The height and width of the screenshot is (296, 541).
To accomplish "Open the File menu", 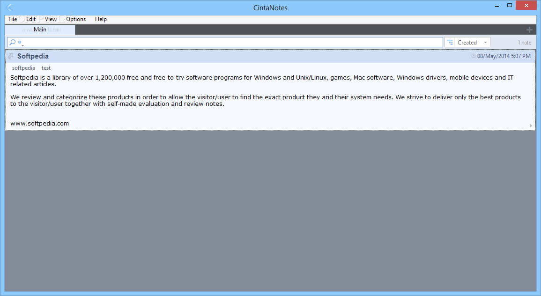I will 13,19.
